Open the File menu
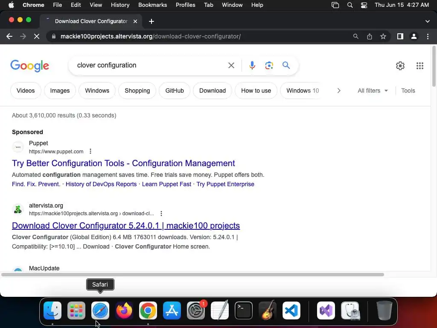 58,5
